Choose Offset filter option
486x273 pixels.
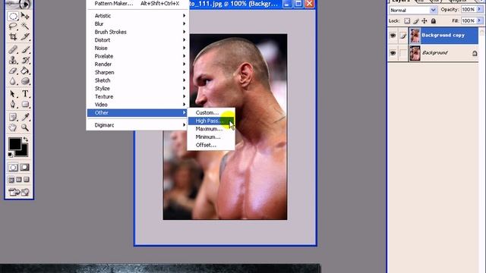click(x=211, y=145)
